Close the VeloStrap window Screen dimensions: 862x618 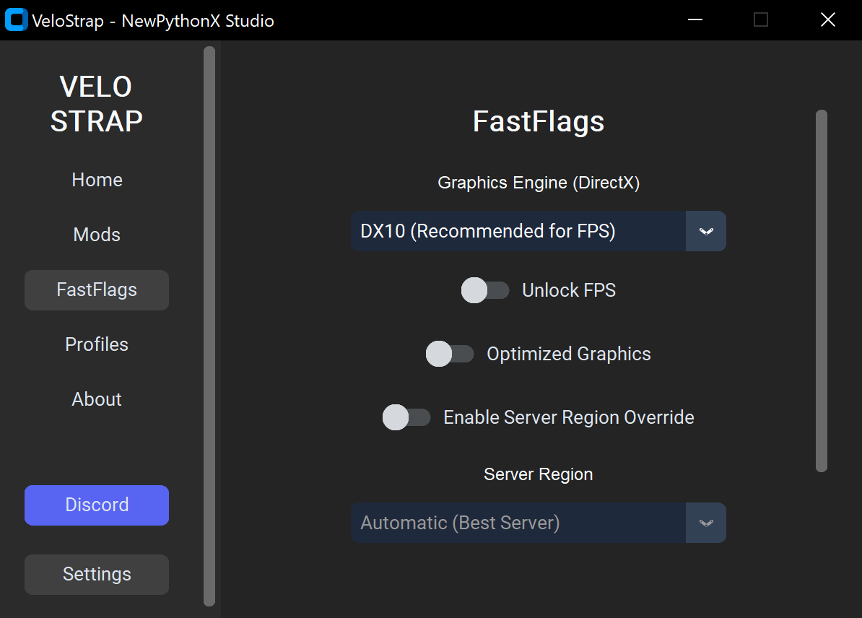(828, 20)
